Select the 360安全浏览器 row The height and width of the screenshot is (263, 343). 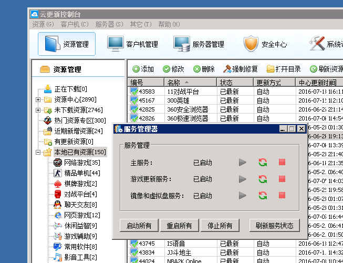coord(235,109)
